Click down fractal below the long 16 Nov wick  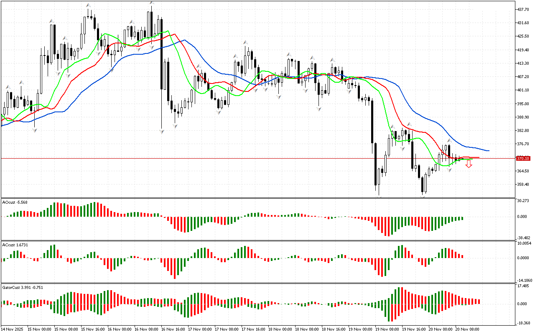[162, 132]
